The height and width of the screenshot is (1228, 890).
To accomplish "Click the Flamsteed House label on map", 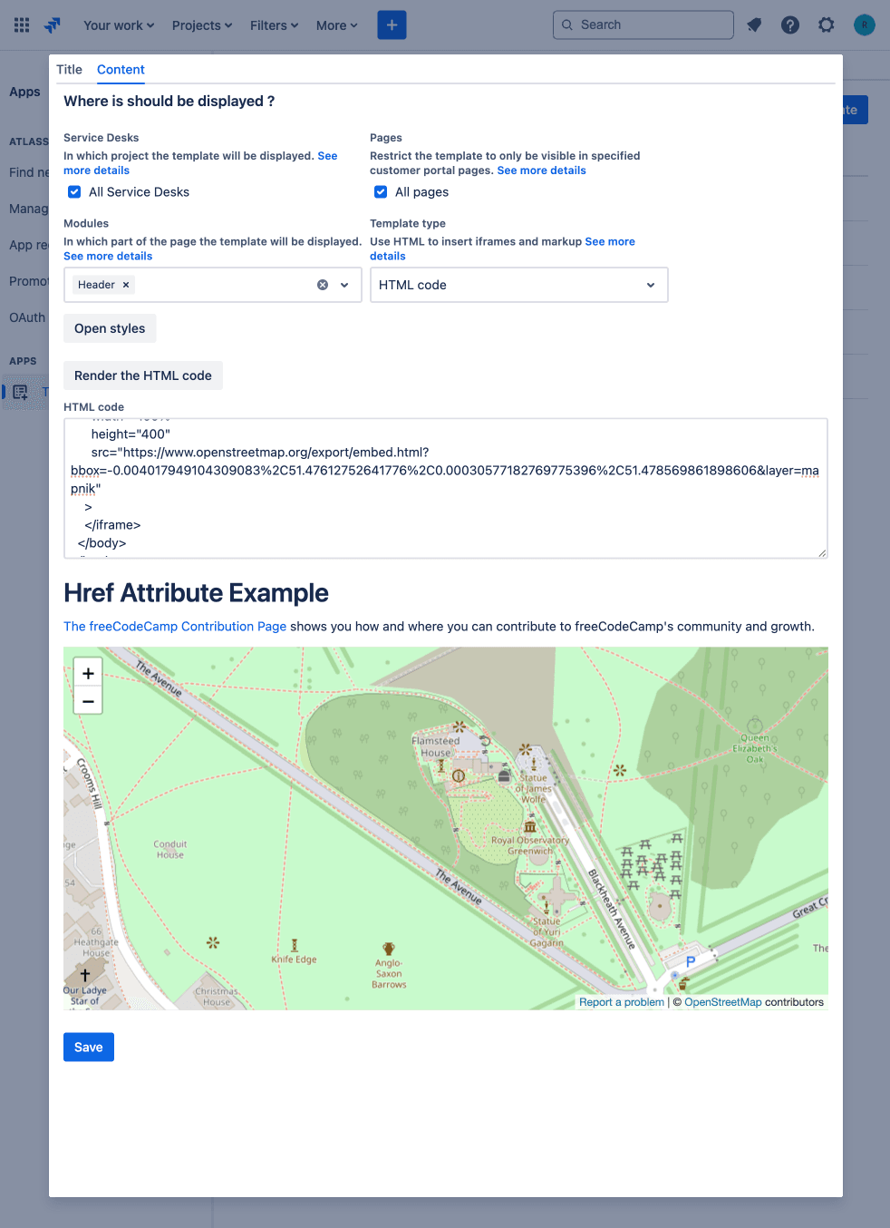I will coord(436,746).
